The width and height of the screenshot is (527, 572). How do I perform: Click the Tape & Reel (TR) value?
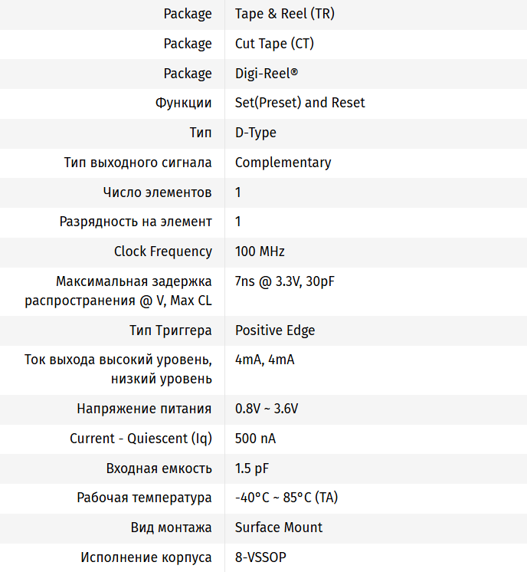(x=284, y=14)
